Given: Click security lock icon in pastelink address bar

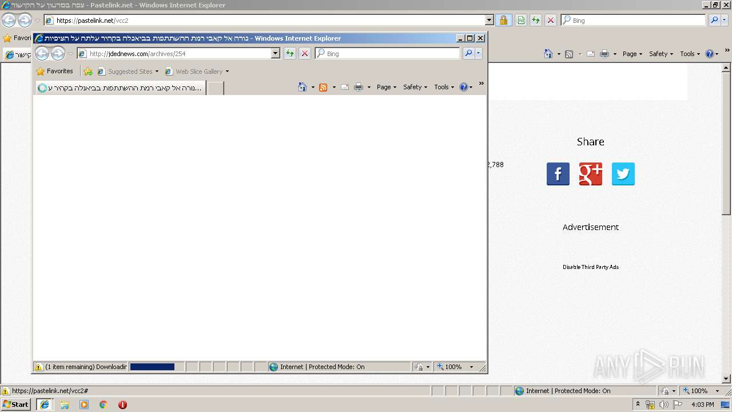Looking at the screenshot, I should click(x=503, y=20).
